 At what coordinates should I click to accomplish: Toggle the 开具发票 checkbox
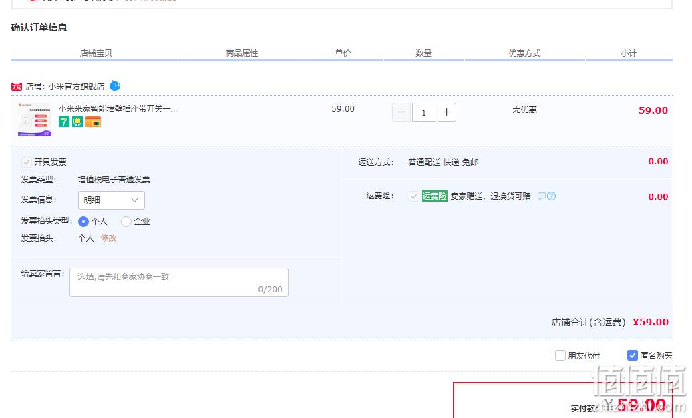(27, 162)
